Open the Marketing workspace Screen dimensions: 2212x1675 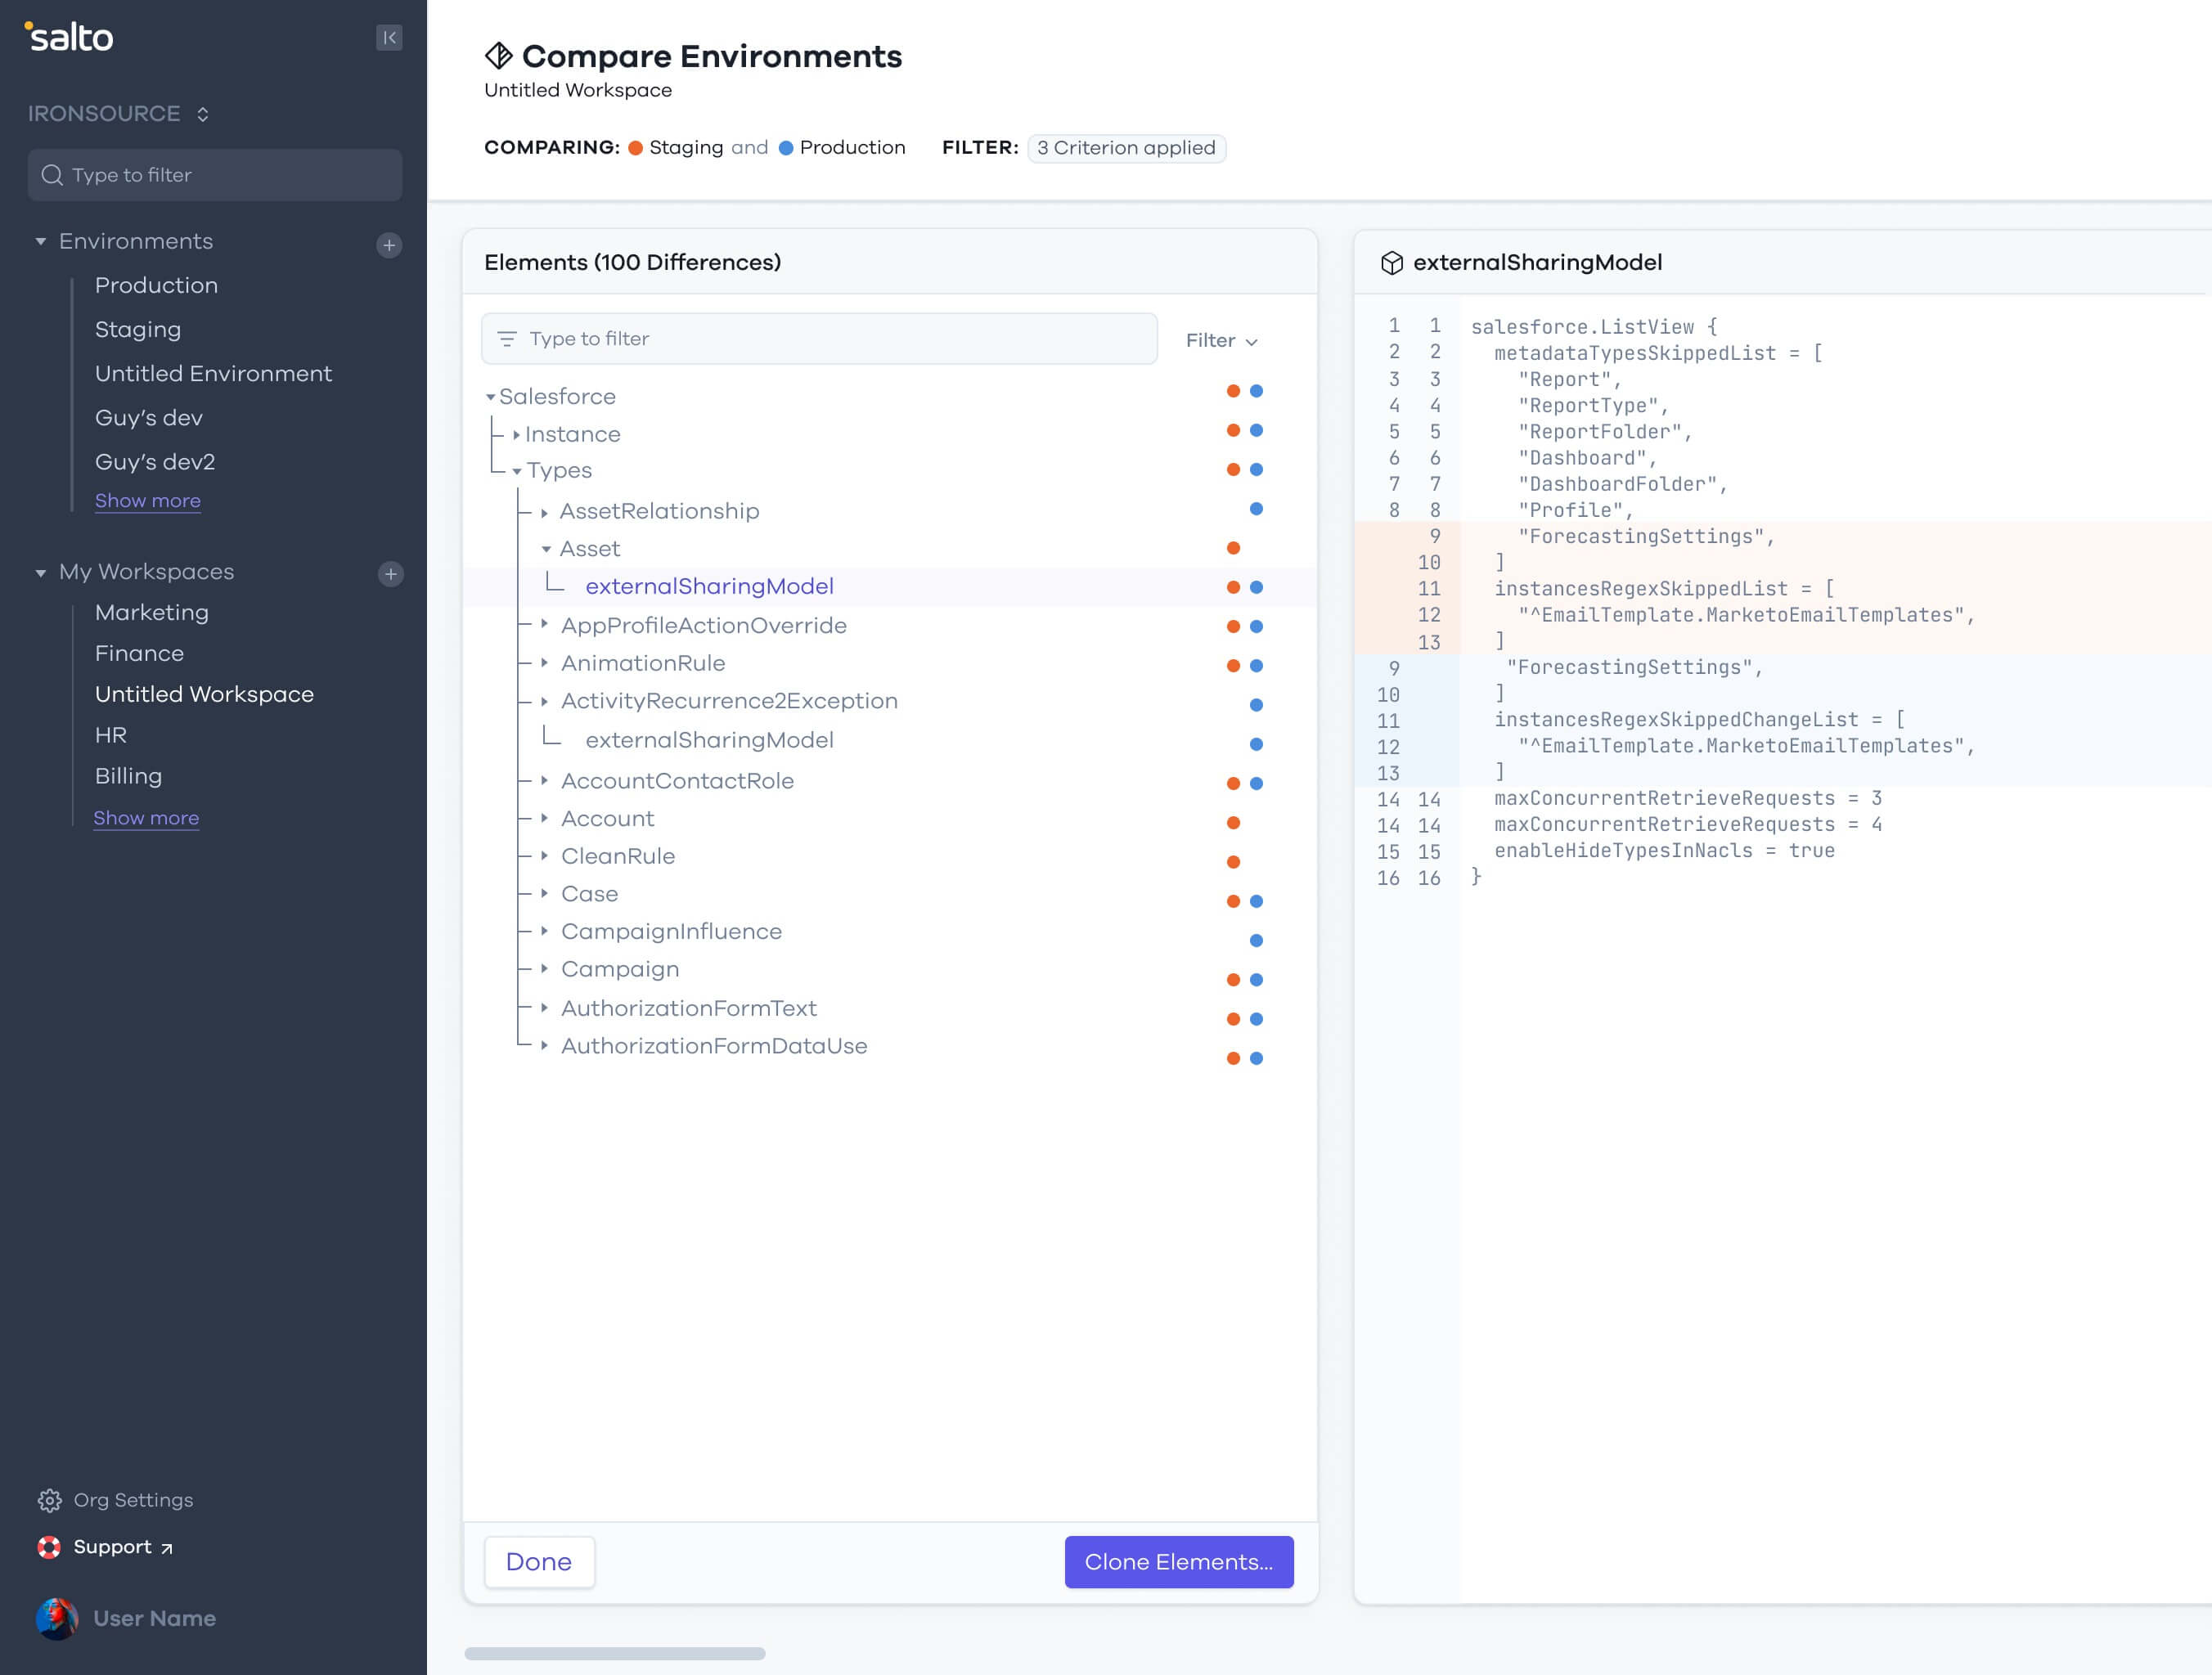pyautogui.click(x=152, y=613)
